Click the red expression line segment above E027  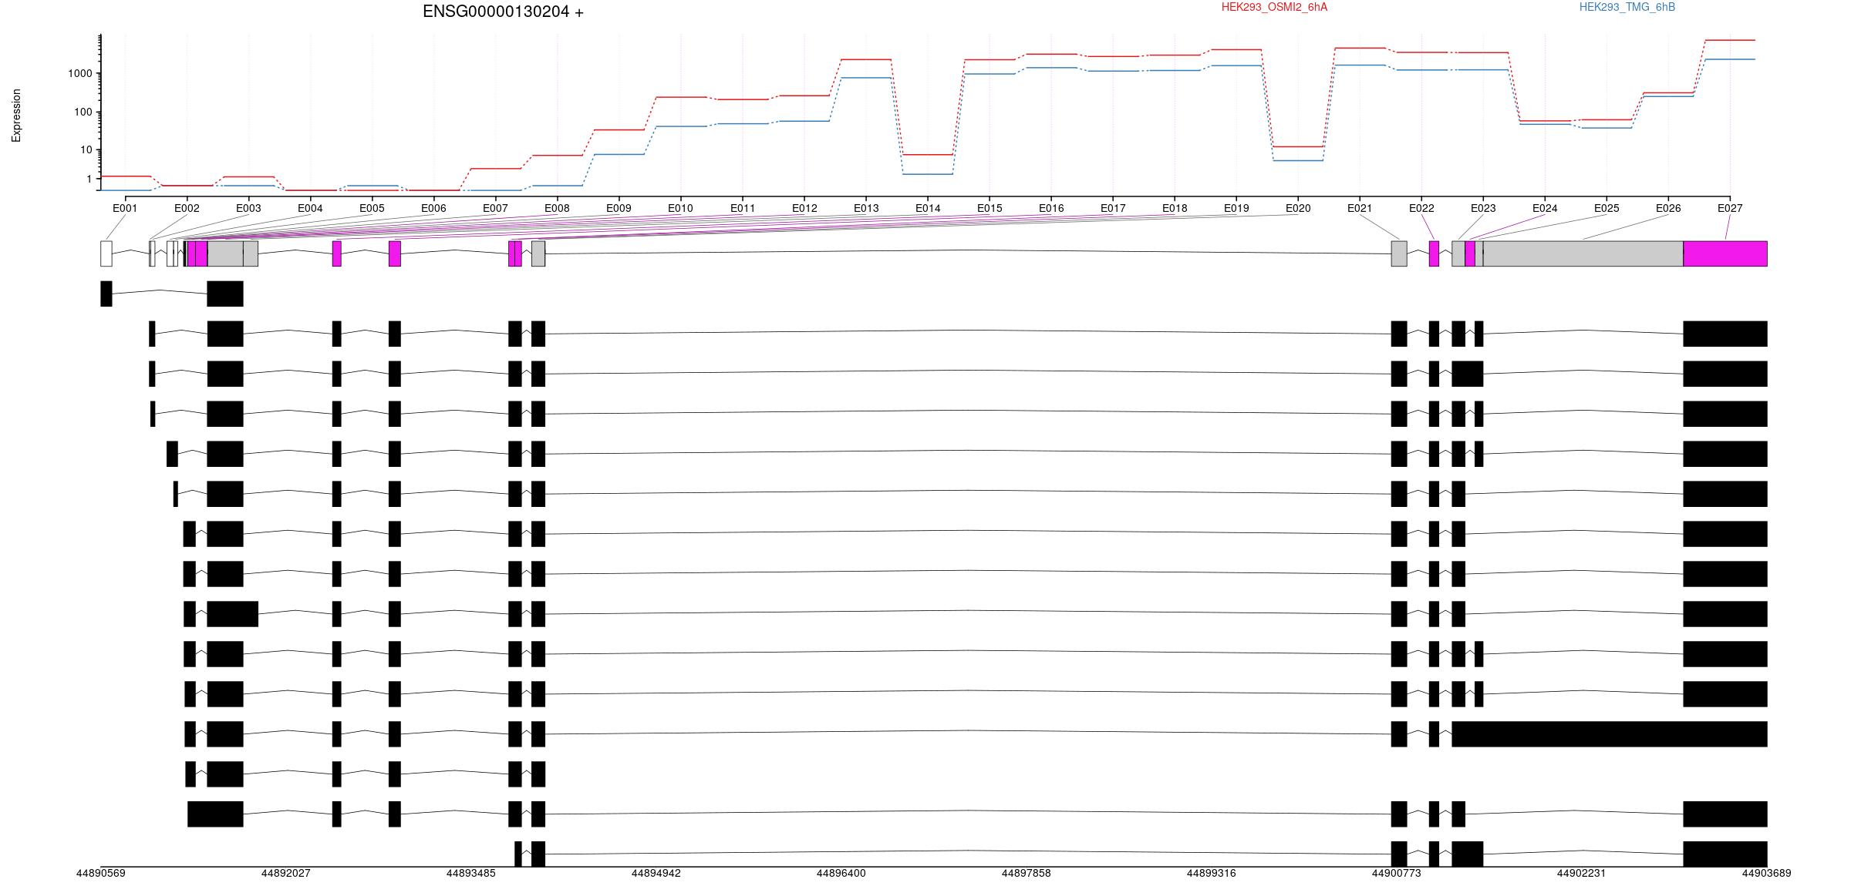[x=1730, y=40]
